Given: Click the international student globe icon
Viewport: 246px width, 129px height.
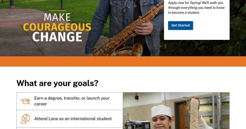Looking at the screenshot, I should click(x=25, y=119).
